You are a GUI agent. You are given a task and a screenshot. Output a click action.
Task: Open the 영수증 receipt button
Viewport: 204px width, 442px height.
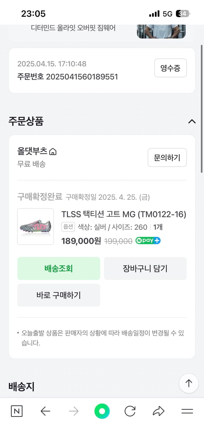click(x=170, y=68)
